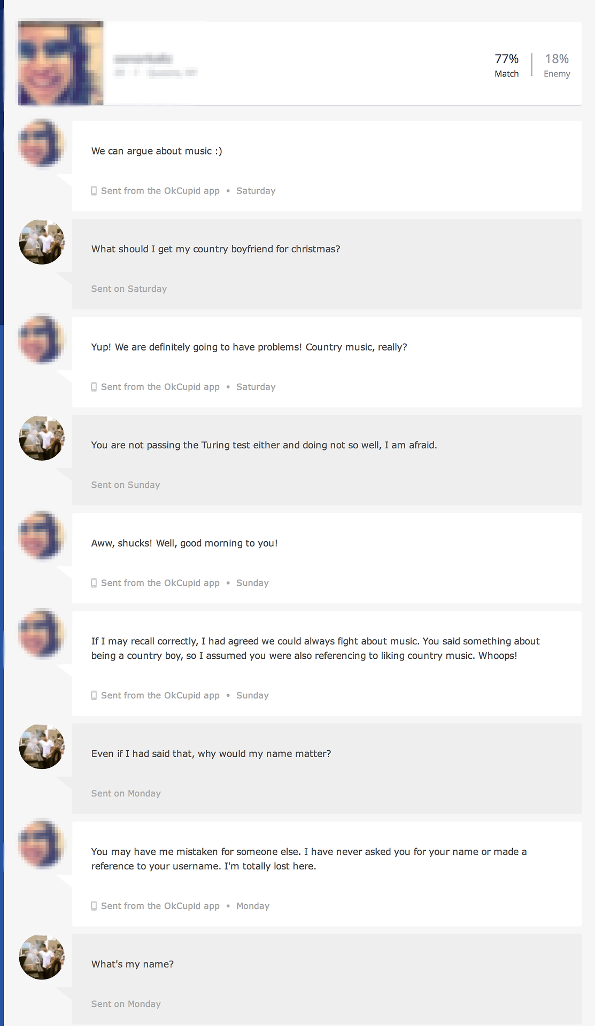The image size is (595, 1026).
Task: Click the 77% Match score
Action: [506, 65]
